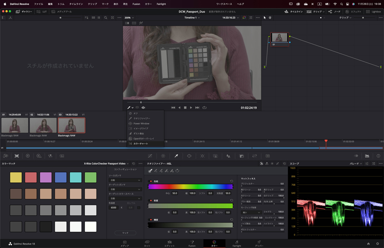The width and height of the screenshot is (384, 248).
Task: Toggle the 色相 hue qualifier on/off
Action: click(x=150, y=181)
